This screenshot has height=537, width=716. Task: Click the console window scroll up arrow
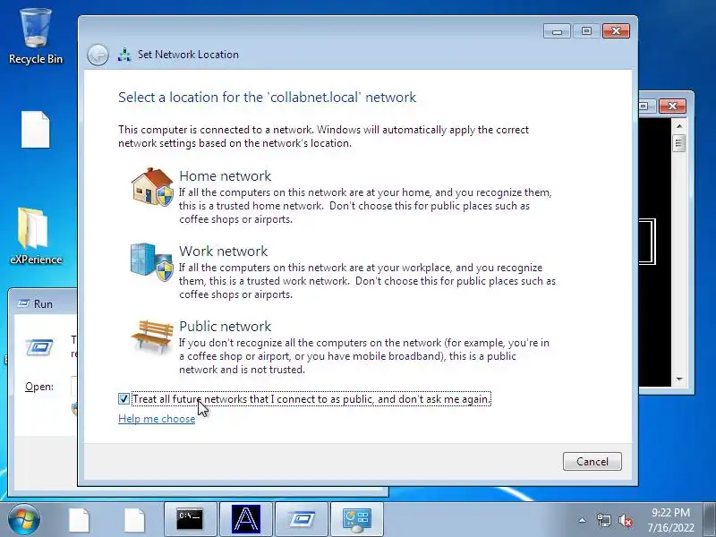tap(679, 125)
